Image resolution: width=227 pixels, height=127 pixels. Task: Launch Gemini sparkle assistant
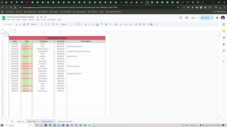coord(217,18)
